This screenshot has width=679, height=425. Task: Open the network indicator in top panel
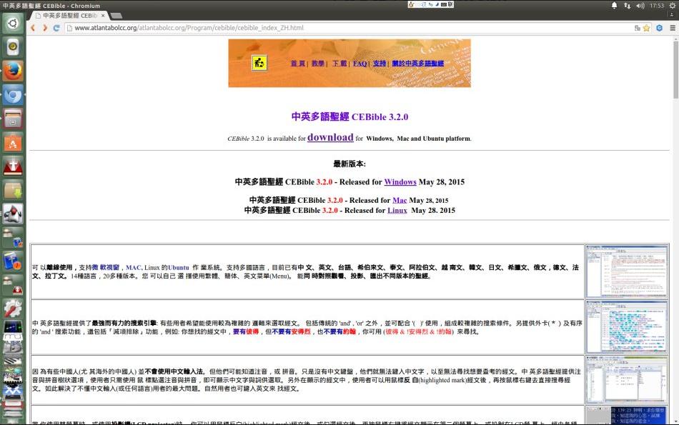(x=627, y=6)
